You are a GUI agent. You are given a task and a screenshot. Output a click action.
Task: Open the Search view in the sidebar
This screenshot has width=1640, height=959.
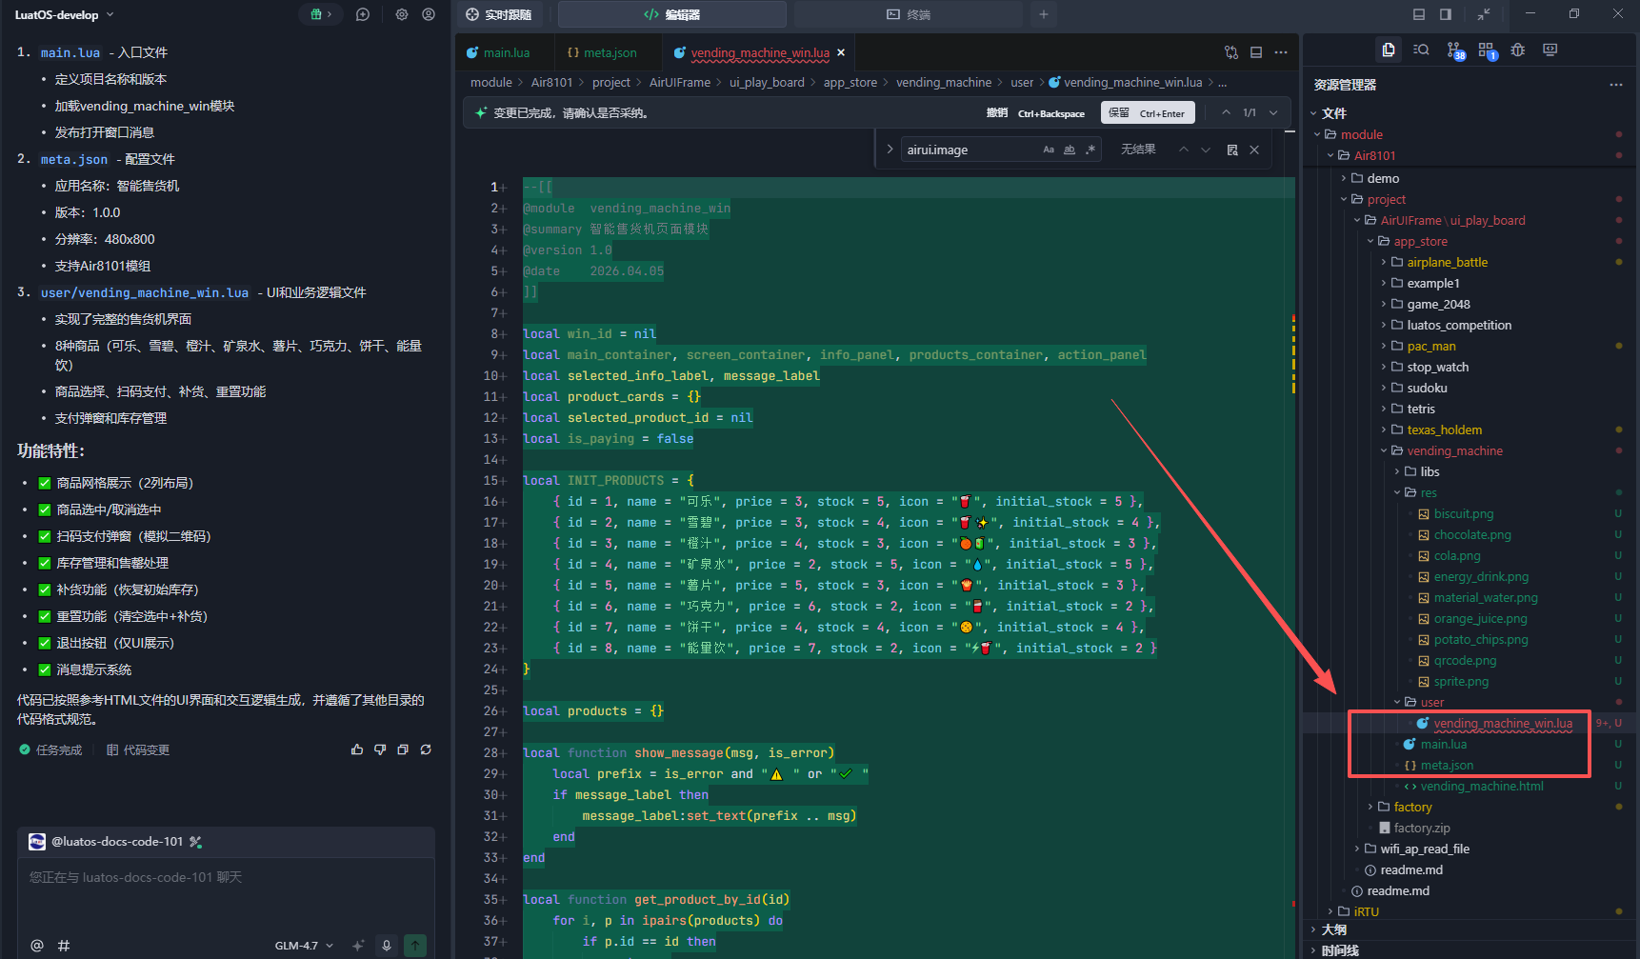[1421, 50]
